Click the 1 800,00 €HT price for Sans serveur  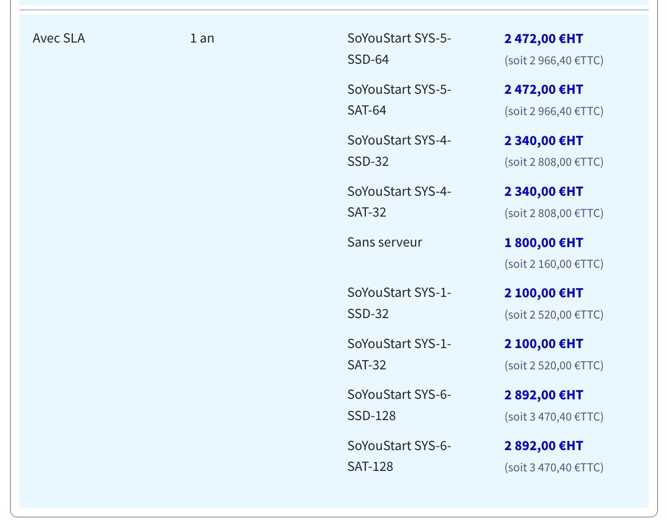pyautogui.click(x=544, y=243)
